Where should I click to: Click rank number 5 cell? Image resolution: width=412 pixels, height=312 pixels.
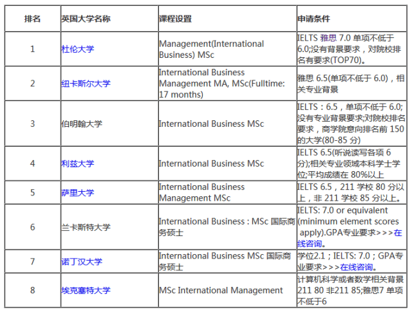[x=33, y=192]
